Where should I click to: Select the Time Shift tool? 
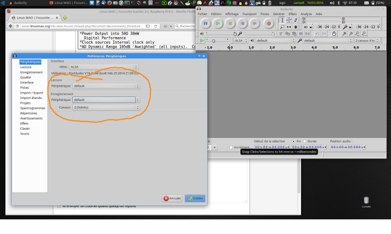(x=289, y=27)
